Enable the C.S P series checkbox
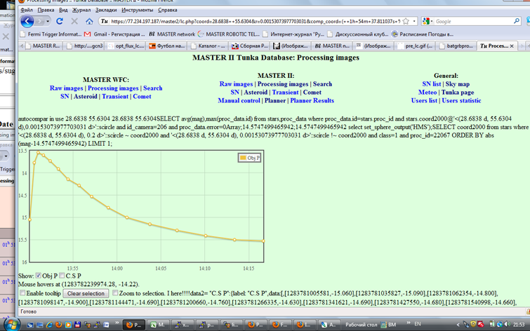530x331 pixels. pyautogui.click(x=62, y=276)
